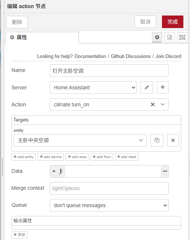Open the Join Discord link
Screen dimensions: 190x240
[x=168, y=56]
